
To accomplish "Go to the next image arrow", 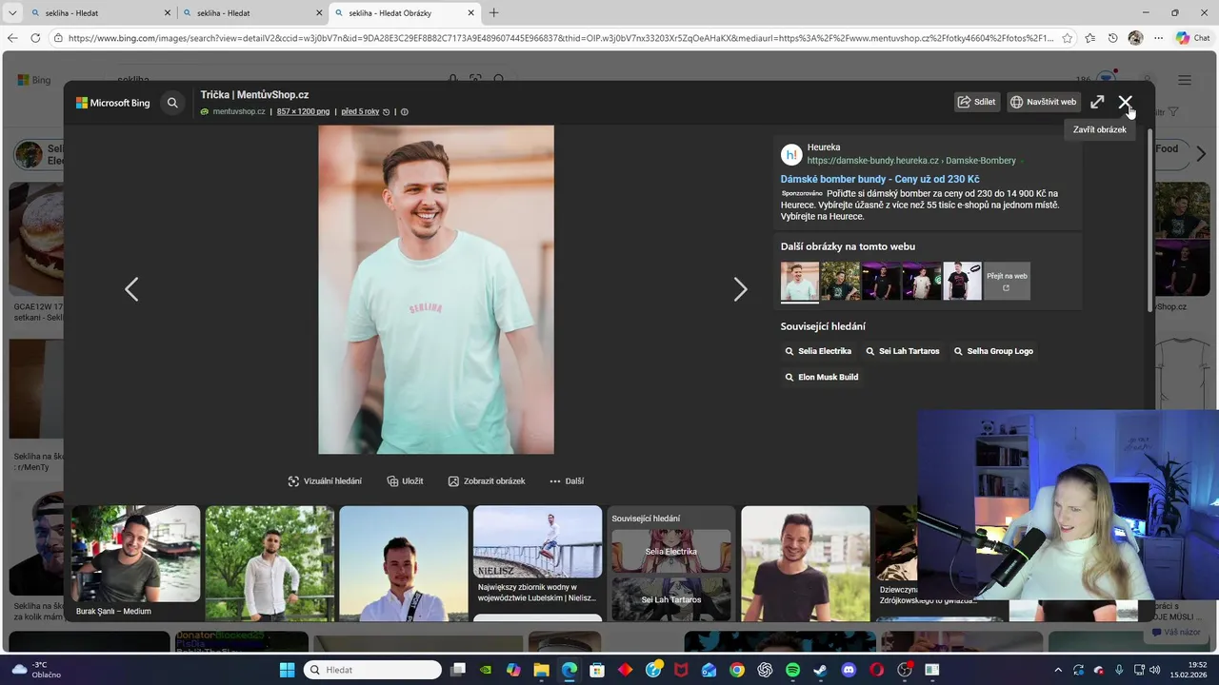I will tap(740, 289).
